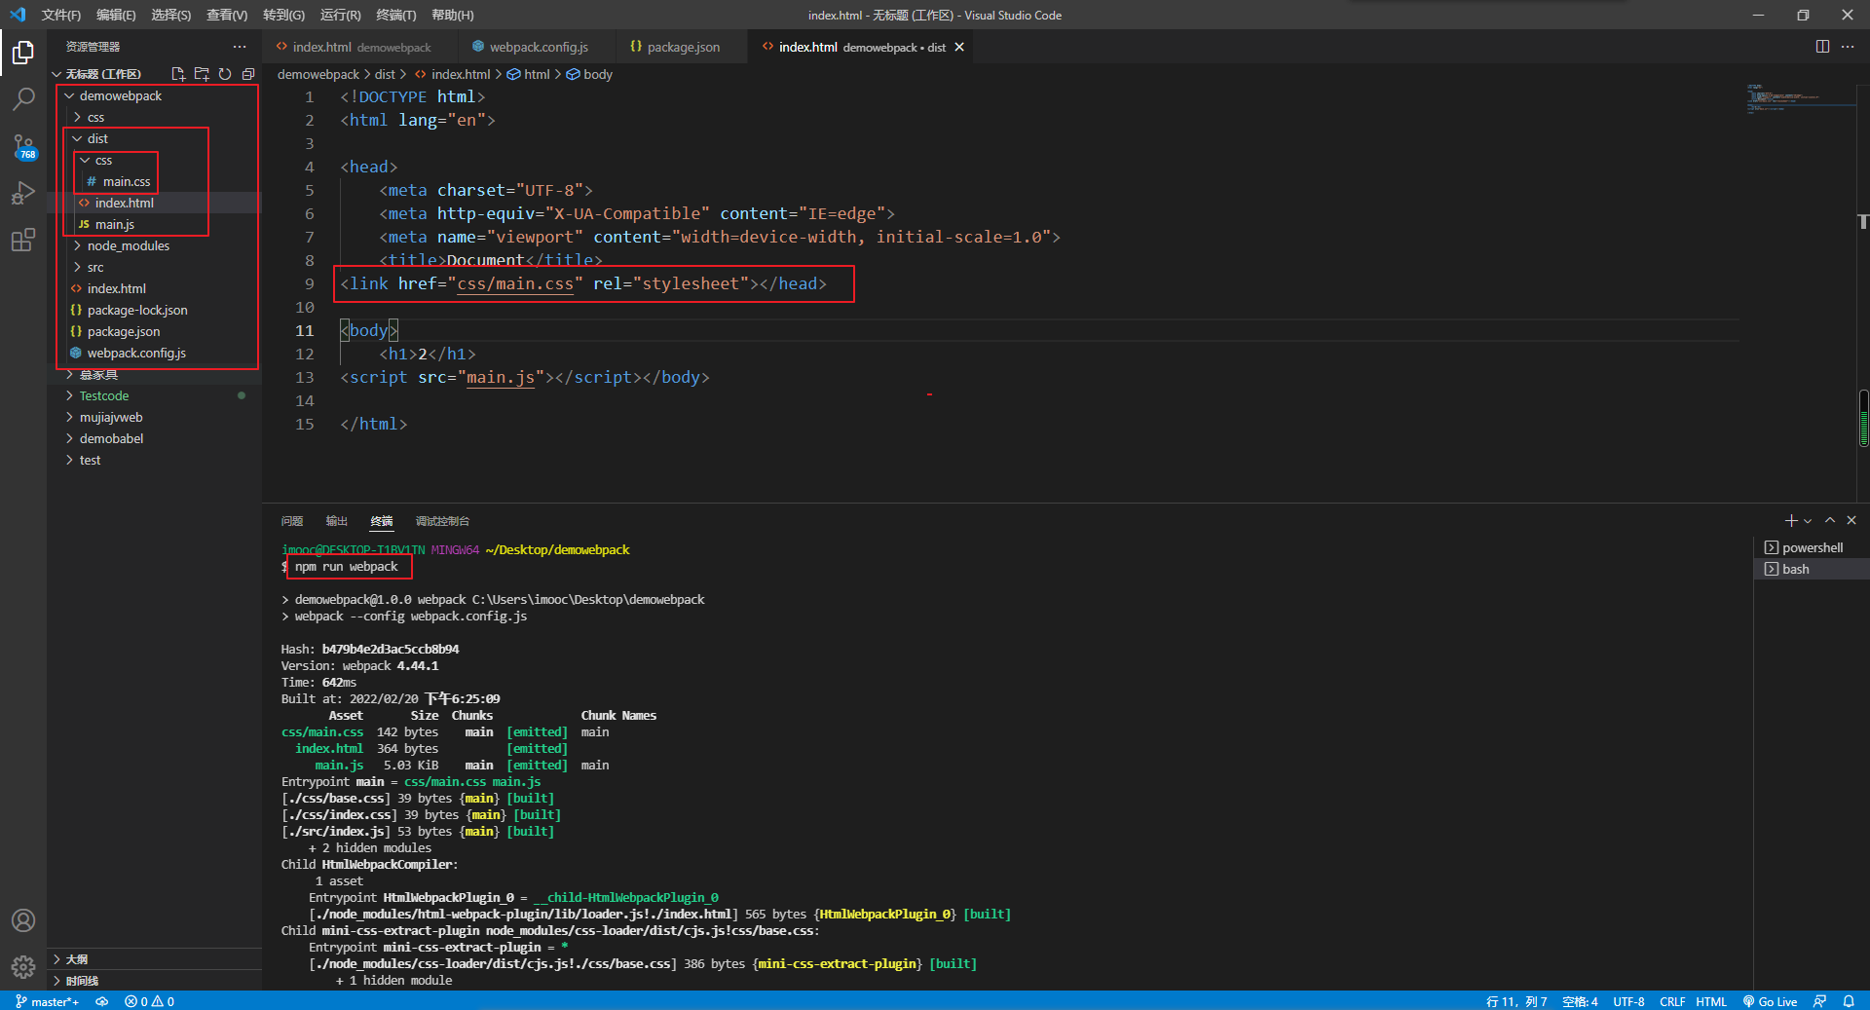Image resolution: width=1870 pixels, height=1010 pixels.
Task: Open Source Control view showing 768 changes
Action: click(23, 146)
